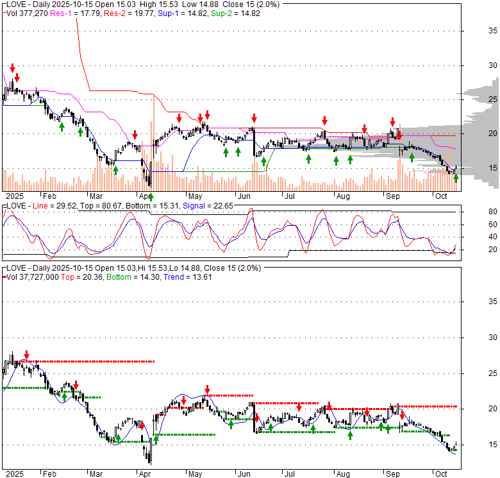
Task: Click the red sell arrow in January on bottom chart
Action: pos(27,355)
